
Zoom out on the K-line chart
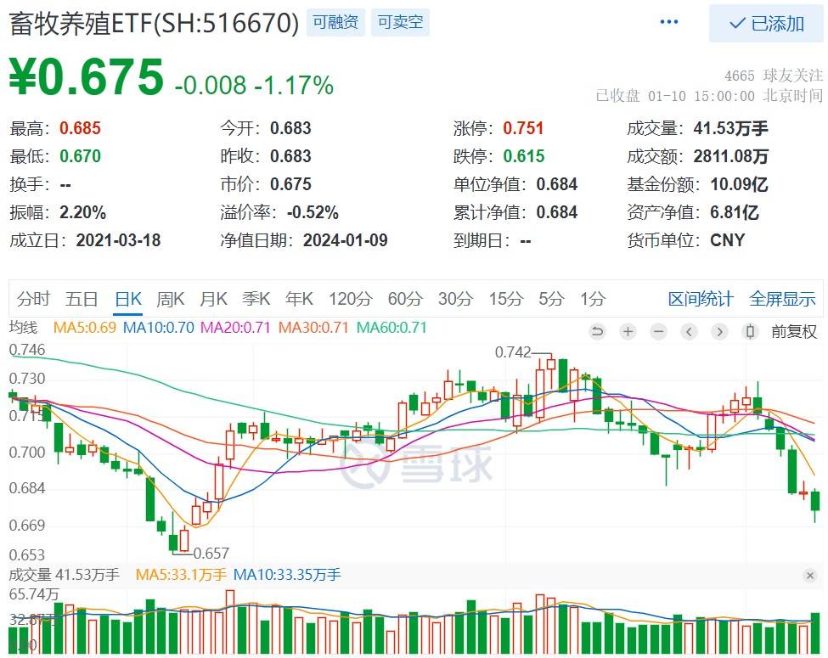658,331
